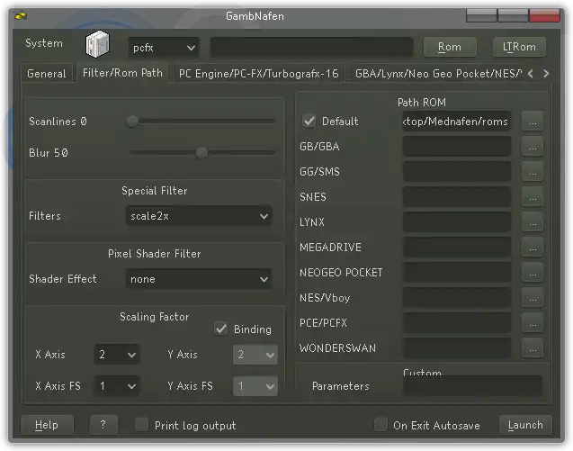
Task: Open the Shader Effect dropdown
Action: [199, 279]
